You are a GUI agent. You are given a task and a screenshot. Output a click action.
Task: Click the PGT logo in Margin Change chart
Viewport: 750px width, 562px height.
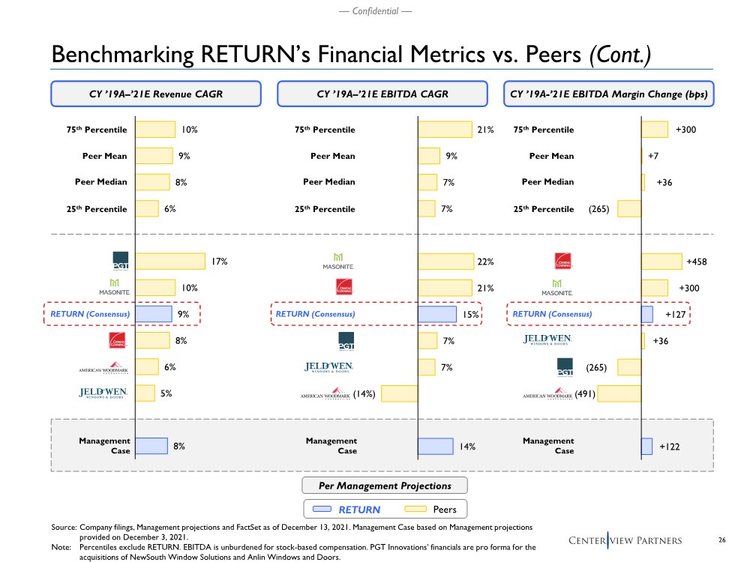pos(565,367)
